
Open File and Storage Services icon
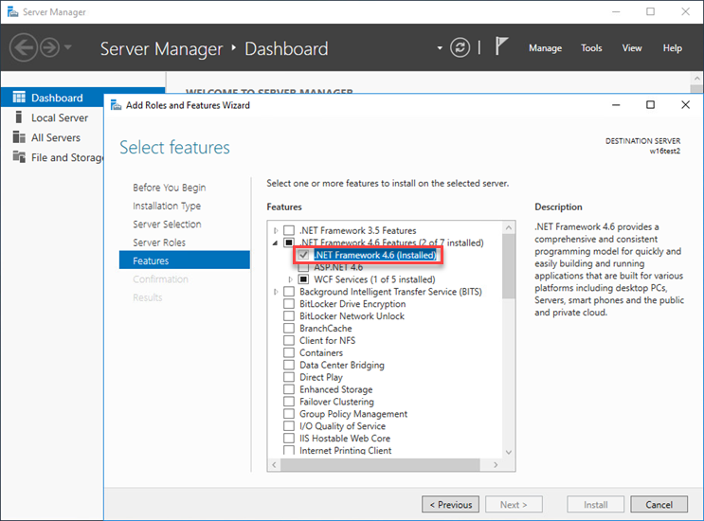(x=18, y=157)
